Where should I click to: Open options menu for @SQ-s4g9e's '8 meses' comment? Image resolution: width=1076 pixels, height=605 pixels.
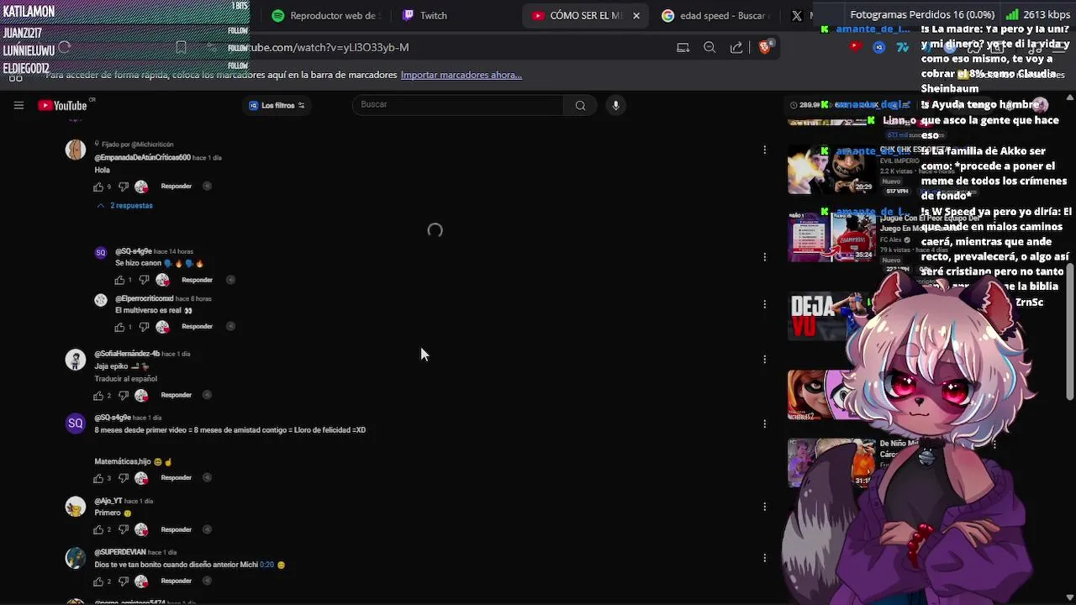point(764,423)
